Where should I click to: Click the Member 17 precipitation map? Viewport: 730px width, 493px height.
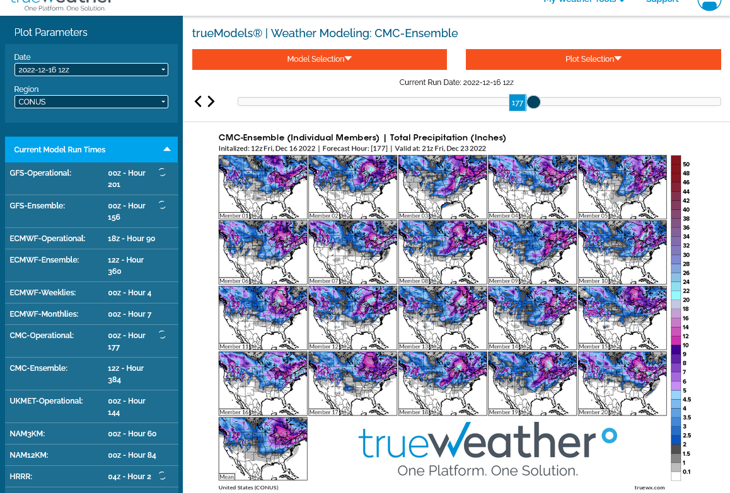coord(353,383)
